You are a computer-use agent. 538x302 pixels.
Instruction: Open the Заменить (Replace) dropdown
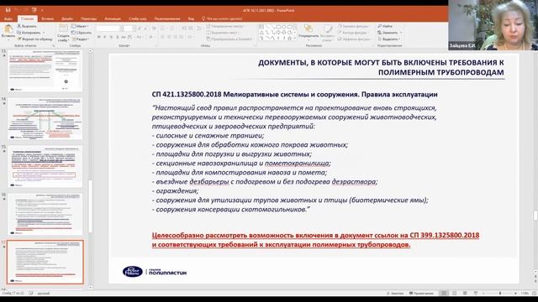[390, 33]
